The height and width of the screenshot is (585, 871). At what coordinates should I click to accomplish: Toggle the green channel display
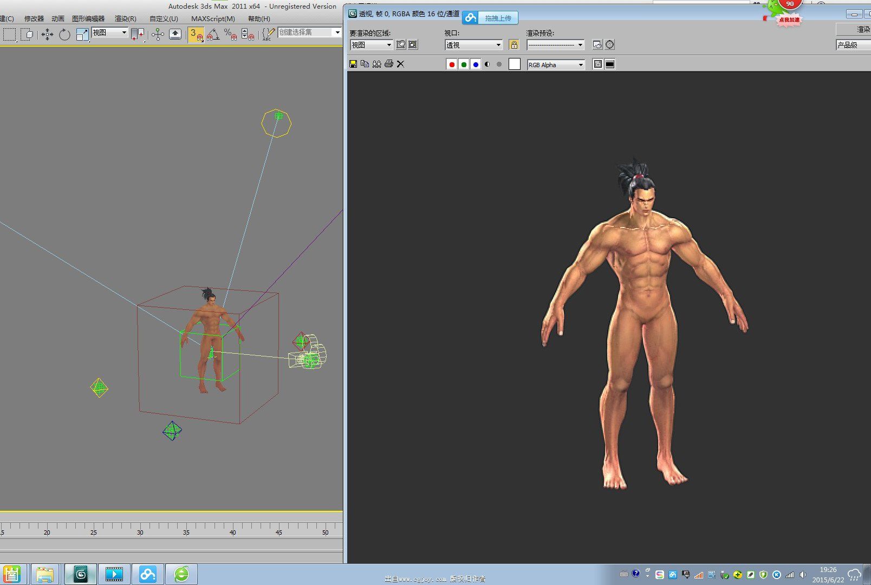click(x=464, y=64)
